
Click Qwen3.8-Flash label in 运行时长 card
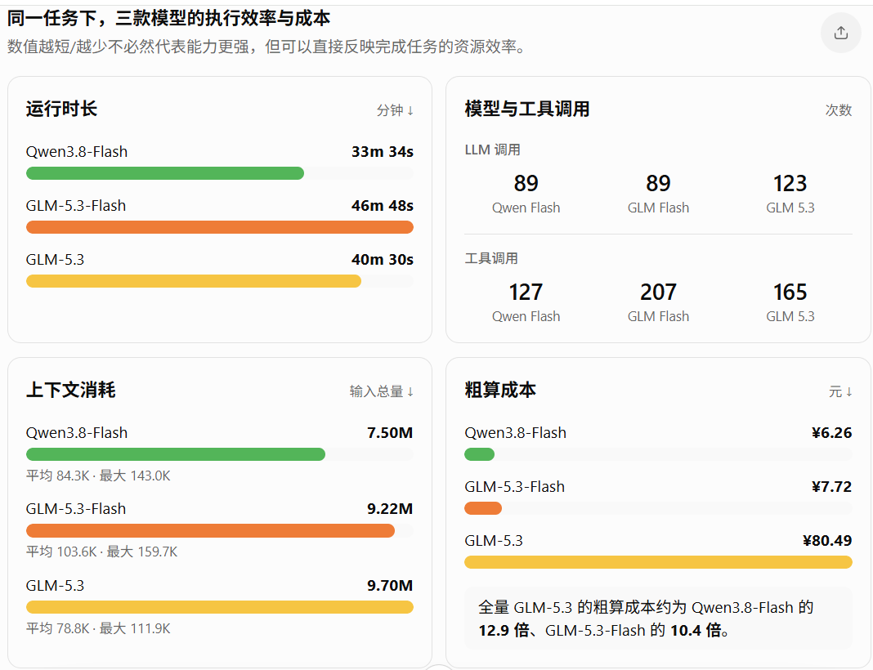tap(77, 151)
